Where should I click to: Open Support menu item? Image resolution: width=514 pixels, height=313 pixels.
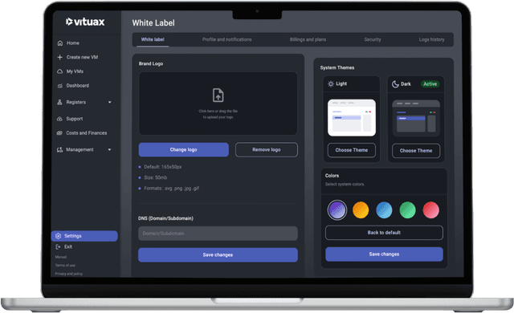click(x=74, y=119)
